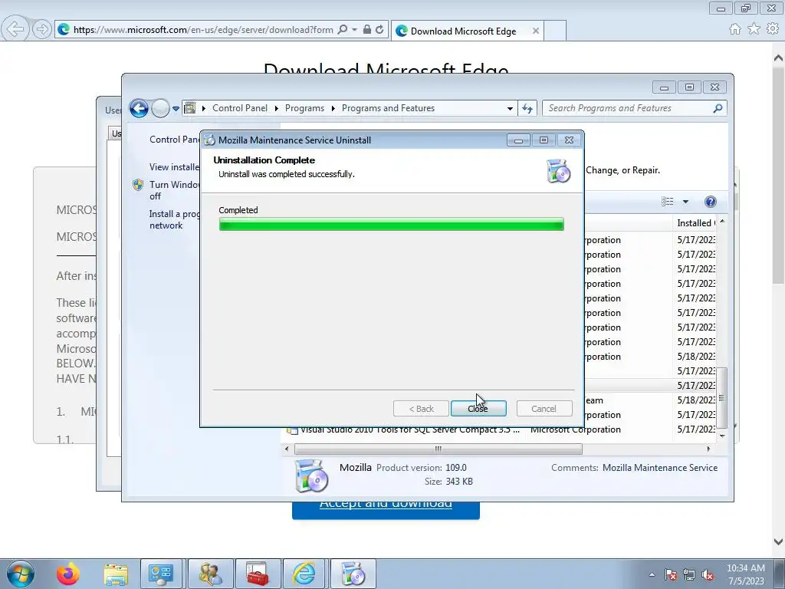Click the uninstaller disc icon in dialog header
The image size is (785, 589).
[x=559, y=171]
